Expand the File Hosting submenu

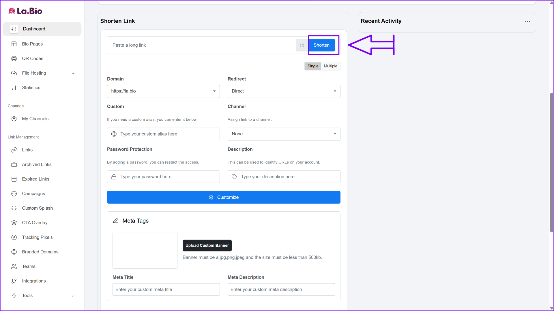pyautogui.click(x=73, y=73)
